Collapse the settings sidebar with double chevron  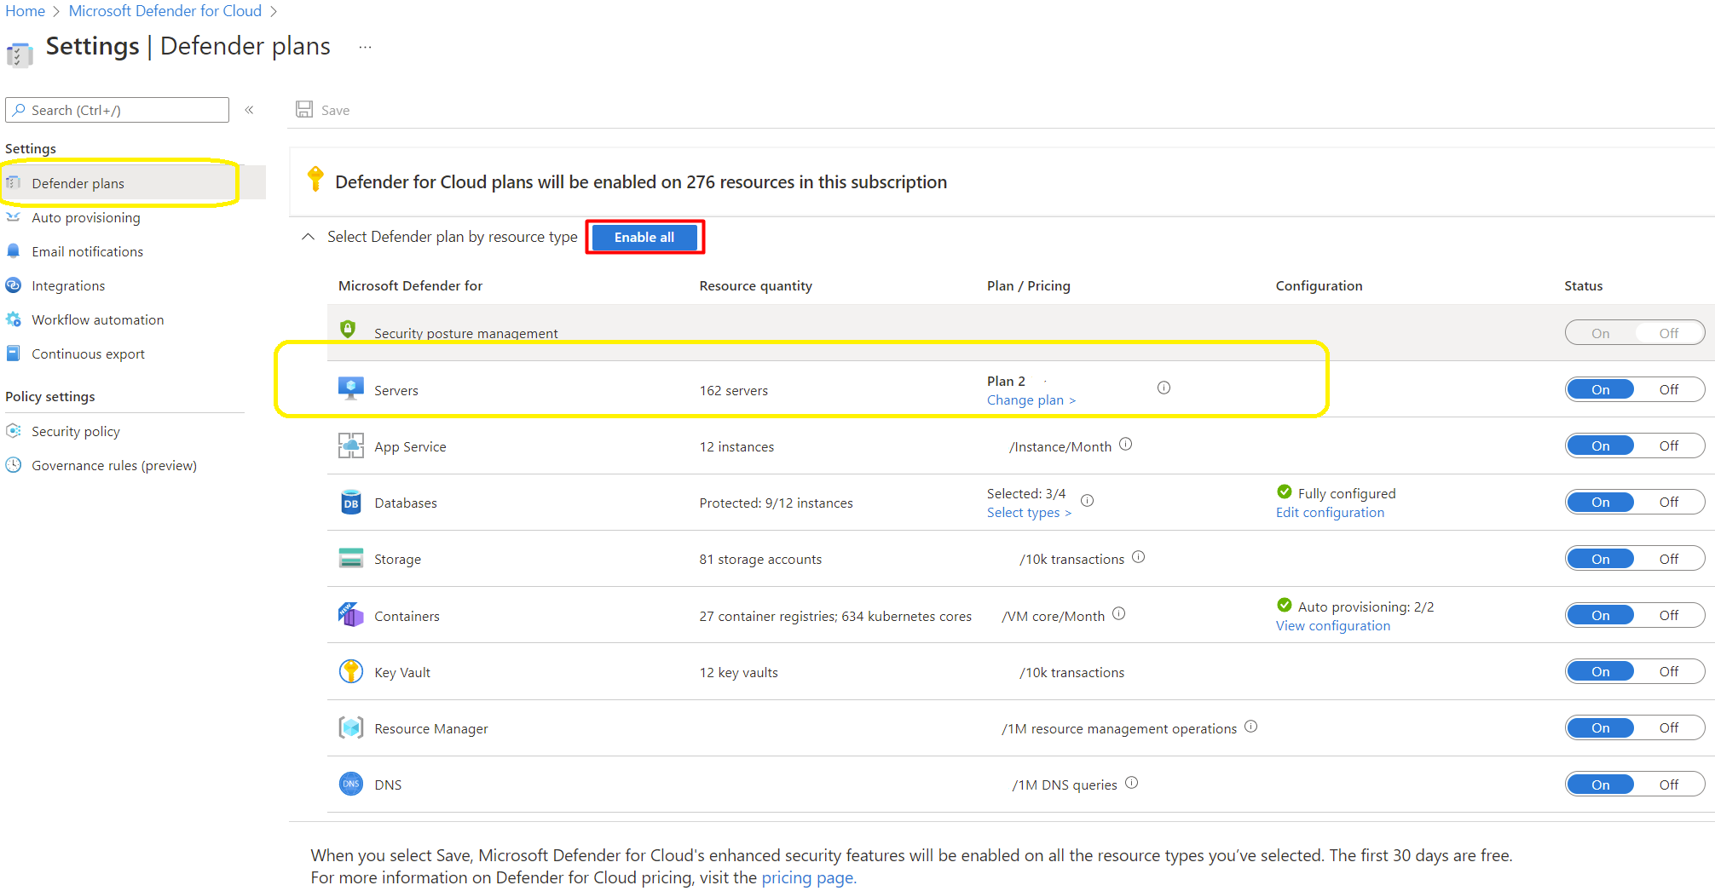[x=250, y=110]
